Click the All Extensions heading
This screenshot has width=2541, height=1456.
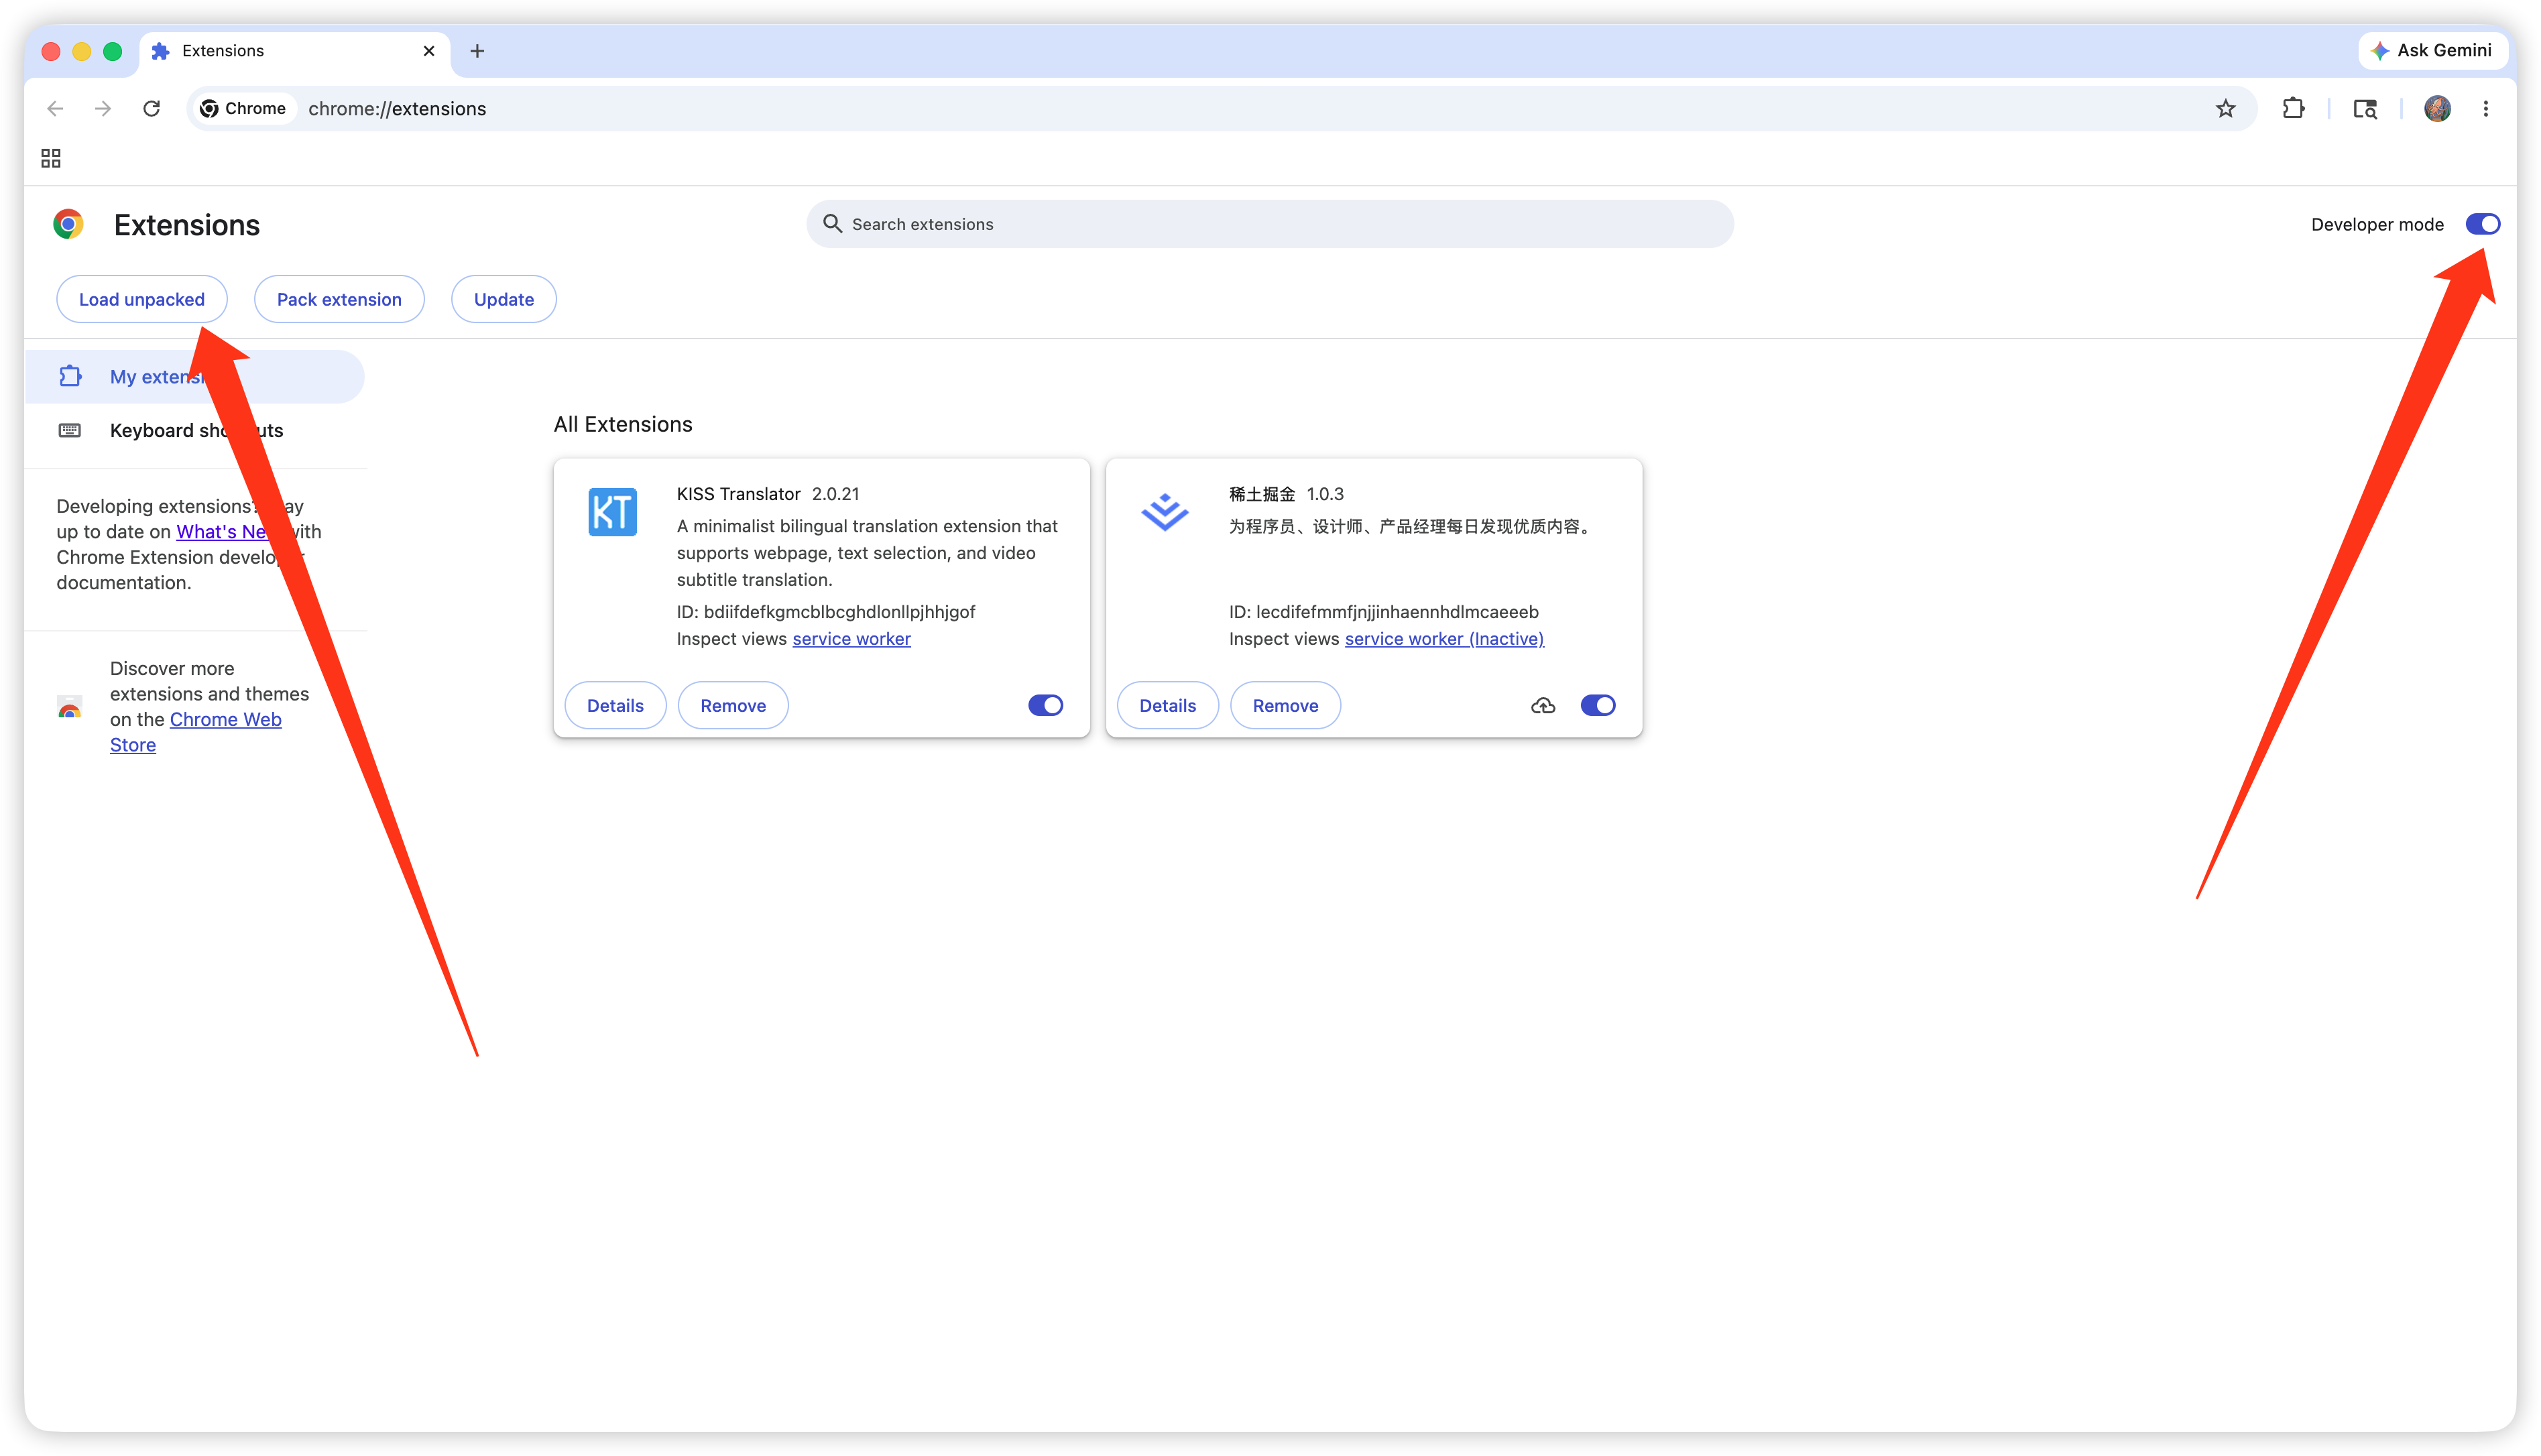623,424
